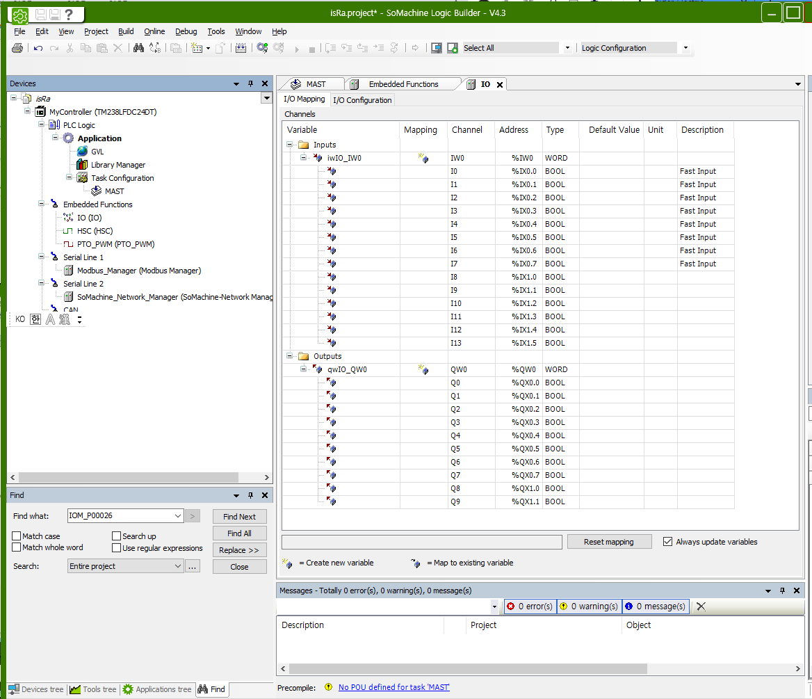
Task: Click the GVL globe icon
Action: coord(82,152)
